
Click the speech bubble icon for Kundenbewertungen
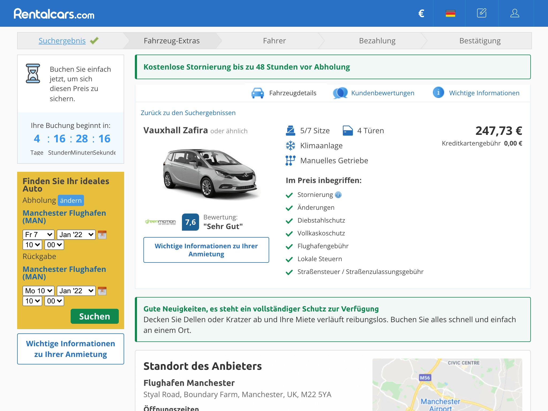tap(340, 93)
